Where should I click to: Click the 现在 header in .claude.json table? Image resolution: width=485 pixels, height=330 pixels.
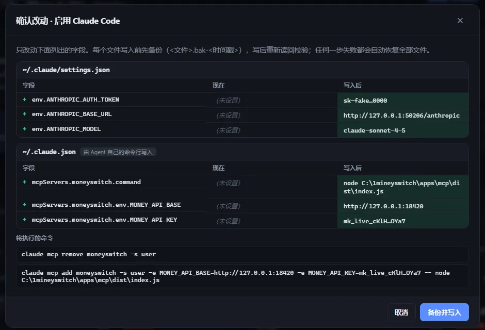coord(218,168)
